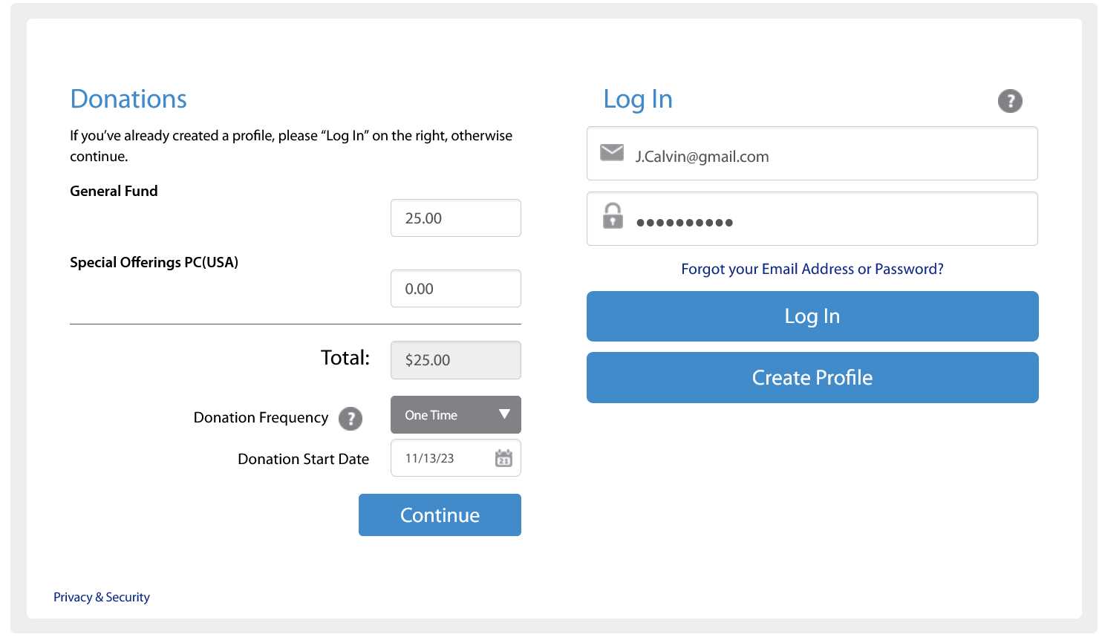The image size is (1102, 643).
Task: Select the Special Offerings amount field
Action: click(455, 289)
